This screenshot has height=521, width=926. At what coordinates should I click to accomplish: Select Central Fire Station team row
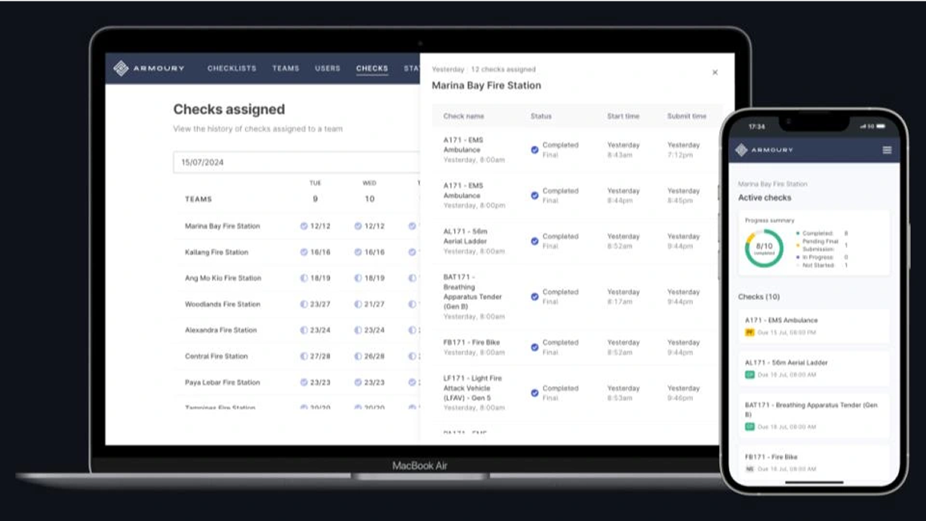(x=297, y=356)
